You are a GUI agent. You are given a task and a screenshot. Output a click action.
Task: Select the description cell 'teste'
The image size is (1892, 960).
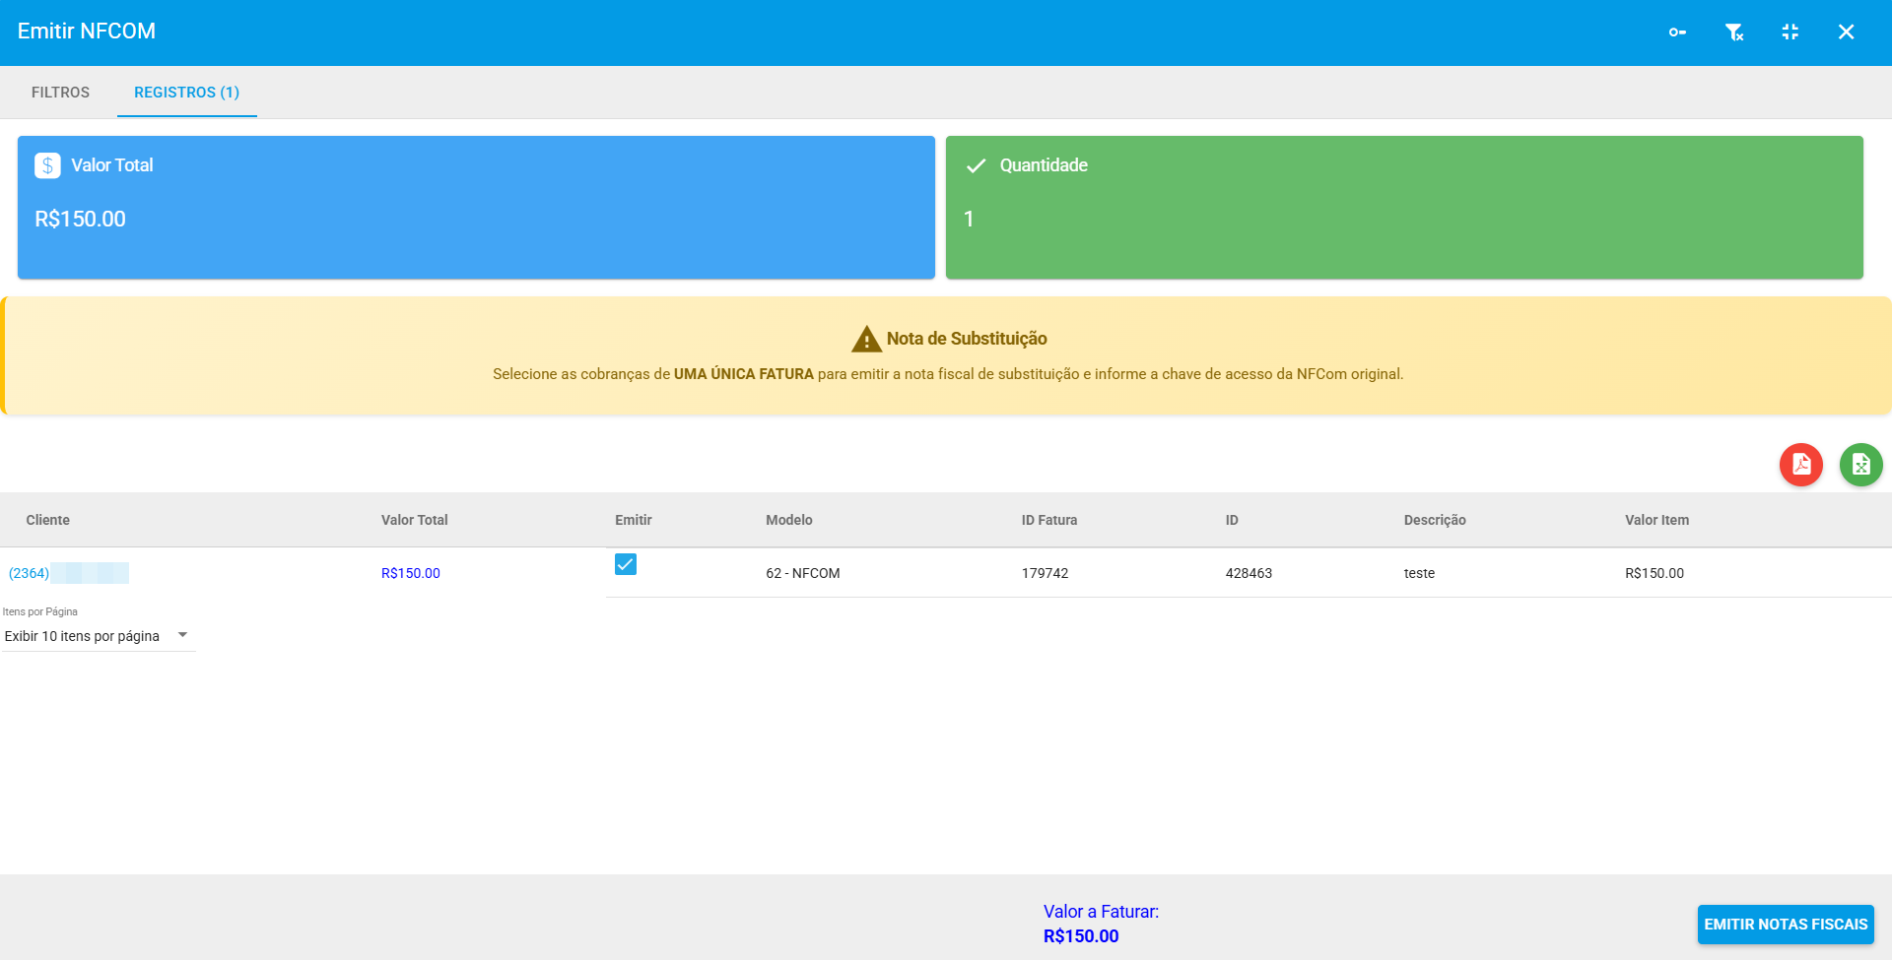pos(1420,573)
